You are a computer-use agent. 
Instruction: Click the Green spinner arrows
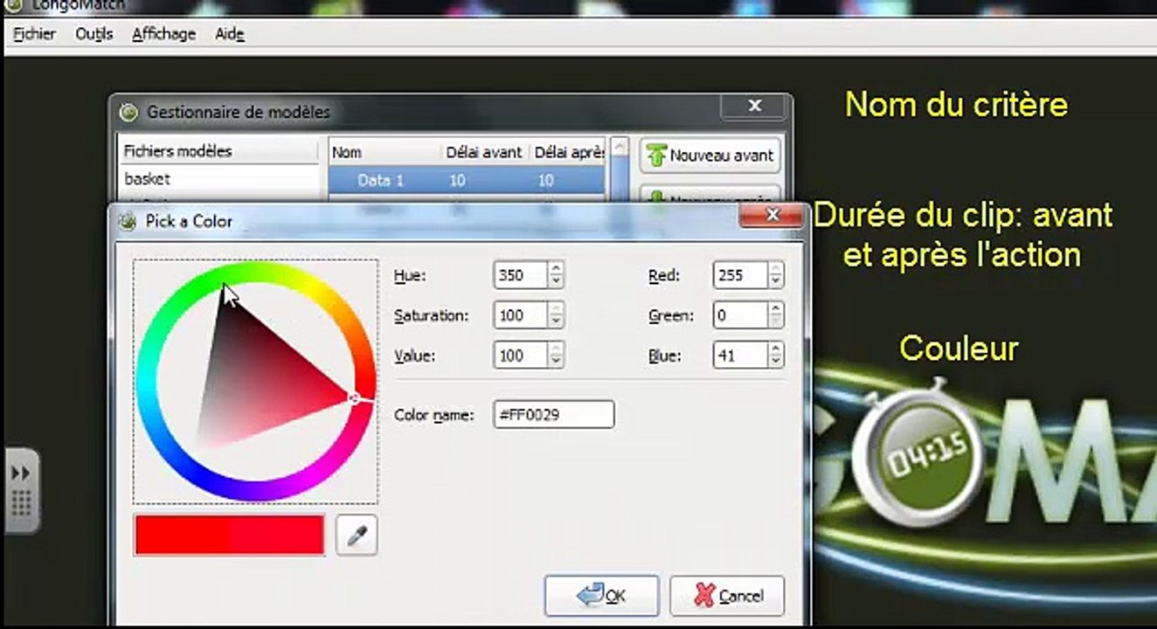pos(776,315)
